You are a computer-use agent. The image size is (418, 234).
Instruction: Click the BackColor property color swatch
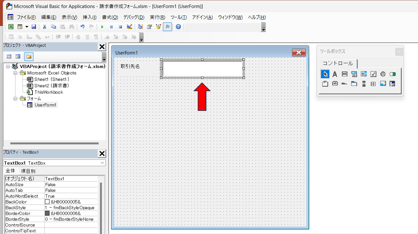(x=47, y=202)
